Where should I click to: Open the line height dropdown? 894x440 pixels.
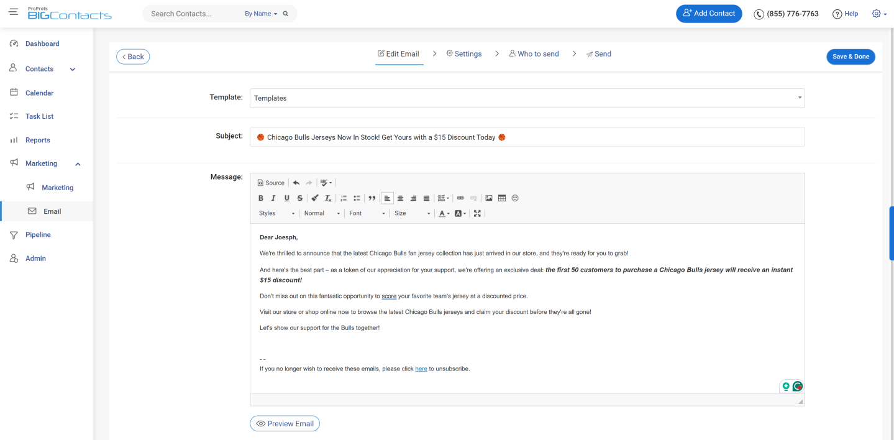(443, 198)
